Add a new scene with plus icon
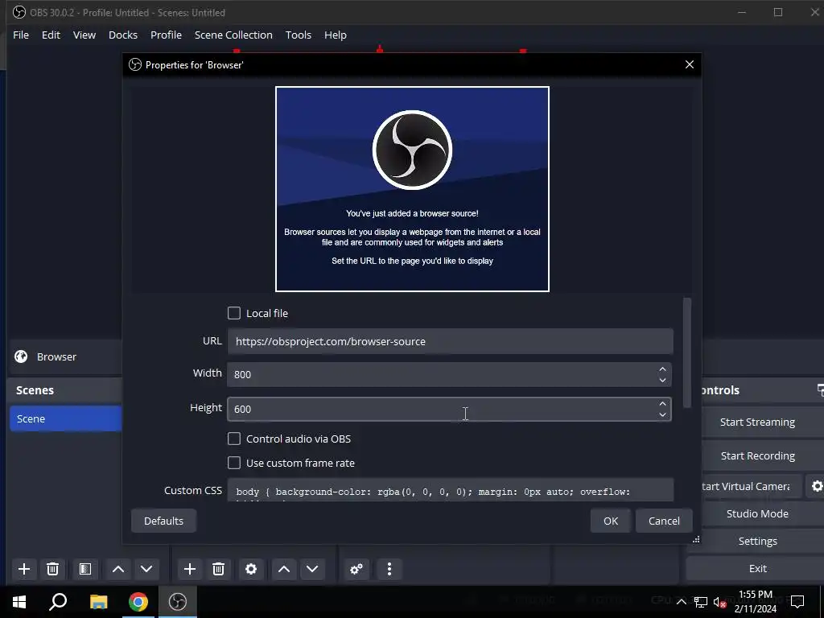 [23, 569]
